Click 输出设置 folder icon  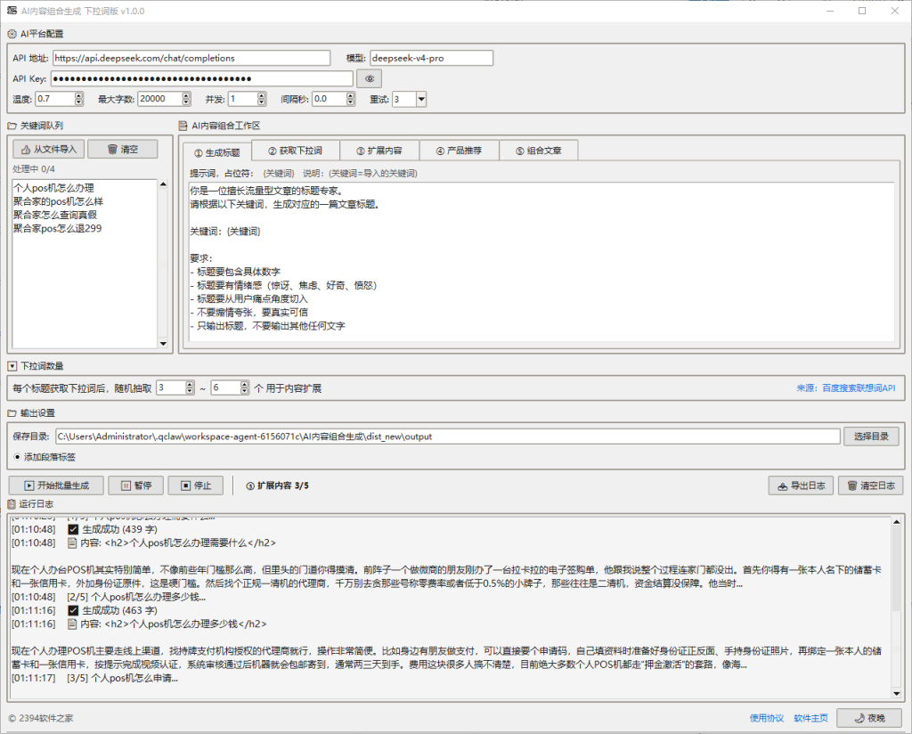(x=12, y=413)
